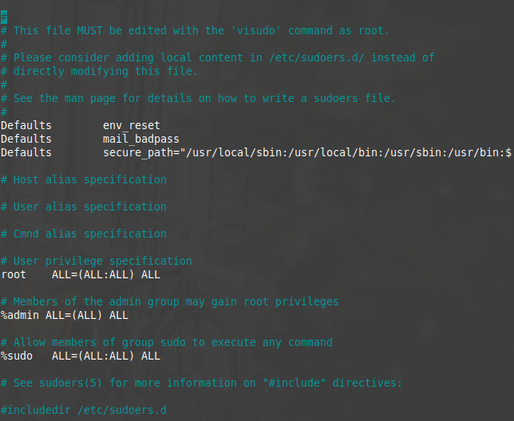Place cursor on the %sudo entry

(x=17, y=356)
